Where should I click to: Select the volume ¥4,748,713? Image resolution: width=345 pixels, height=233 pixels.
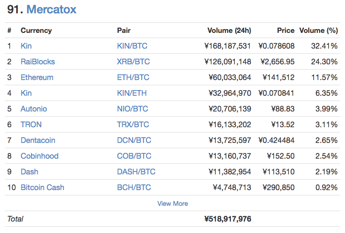pos(232,188)
